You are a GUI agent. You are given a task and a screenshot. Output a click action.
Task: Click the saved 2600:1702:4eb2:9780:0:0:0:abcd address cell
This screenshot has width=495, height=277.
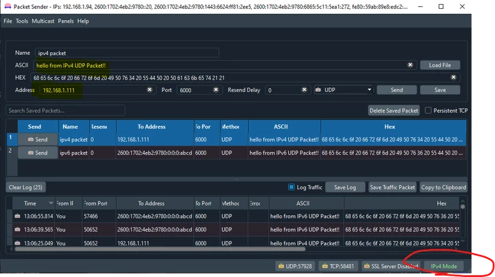point(154,153)
